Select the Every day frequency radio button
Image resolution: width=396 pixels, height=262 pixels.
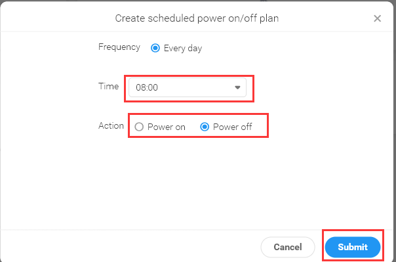(x=155, y=48)
